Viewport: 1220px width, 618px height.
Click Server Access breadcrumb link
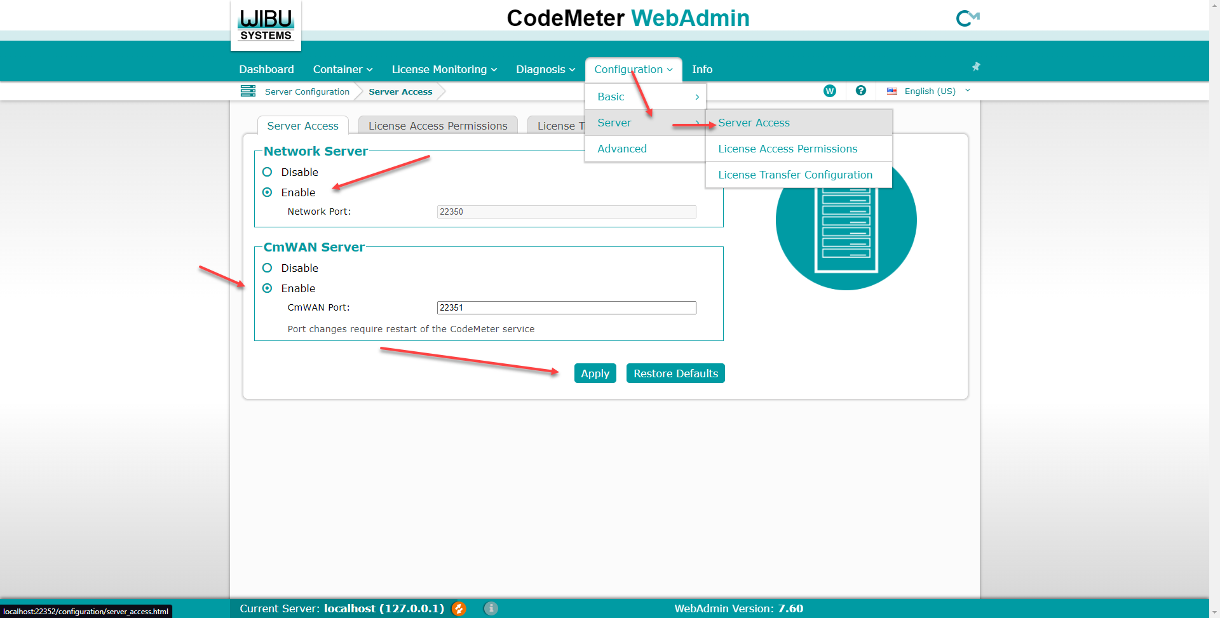pyautogui.click(x=400, y=91)
